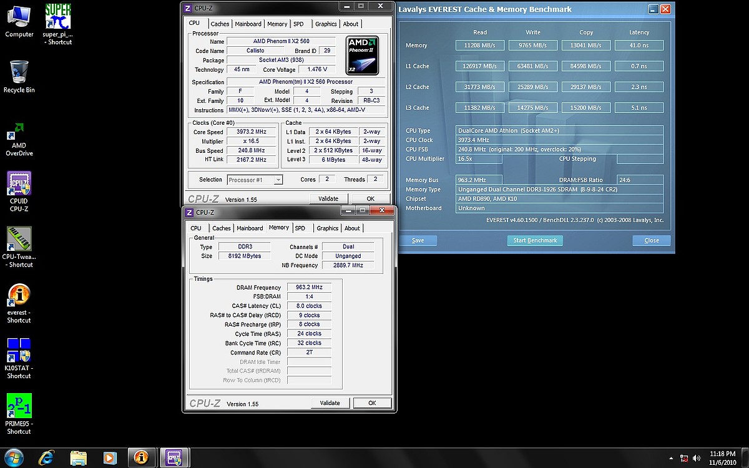Select Mainboard tab in the front CPU-Z window

(x=250, y=228)
